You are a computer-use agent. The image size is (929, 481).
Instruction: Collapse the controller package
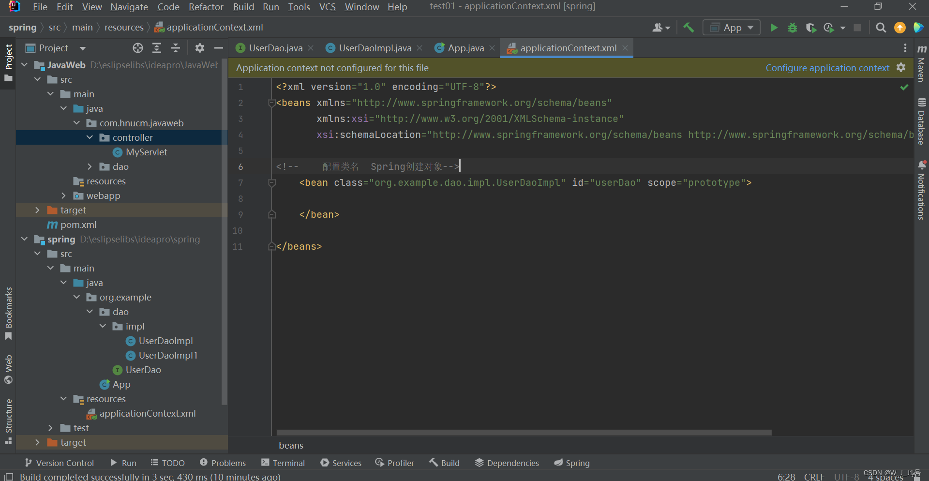coord(90,137)
